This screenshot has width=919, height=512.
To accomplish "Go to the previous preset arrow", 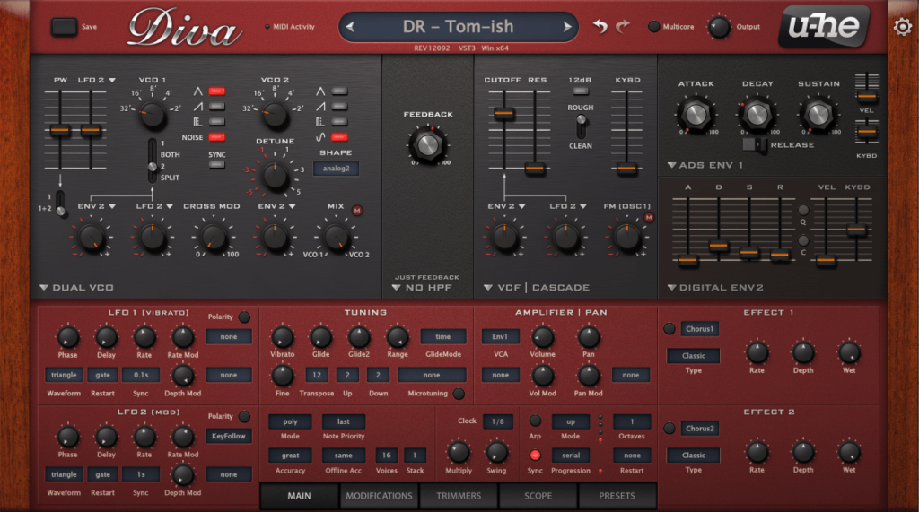I will [x=350, y=27].
